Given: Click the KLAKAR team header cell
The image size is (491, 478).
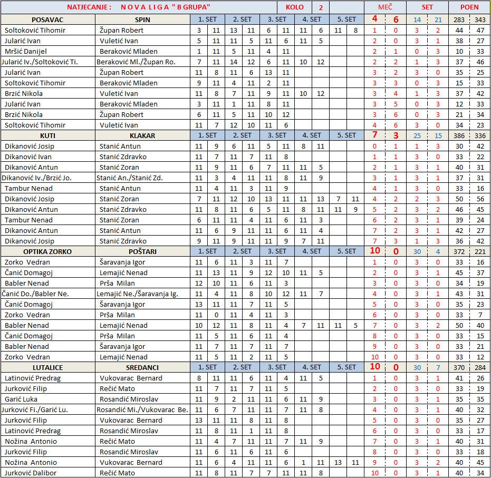Looking at the screenshot, I should point(142,135).
